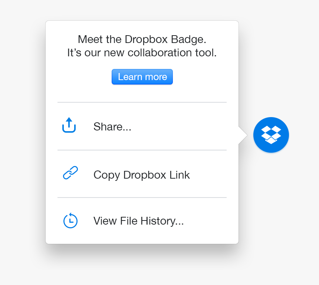
Task: Select the upload icon in the Share row
Action: 69,126
